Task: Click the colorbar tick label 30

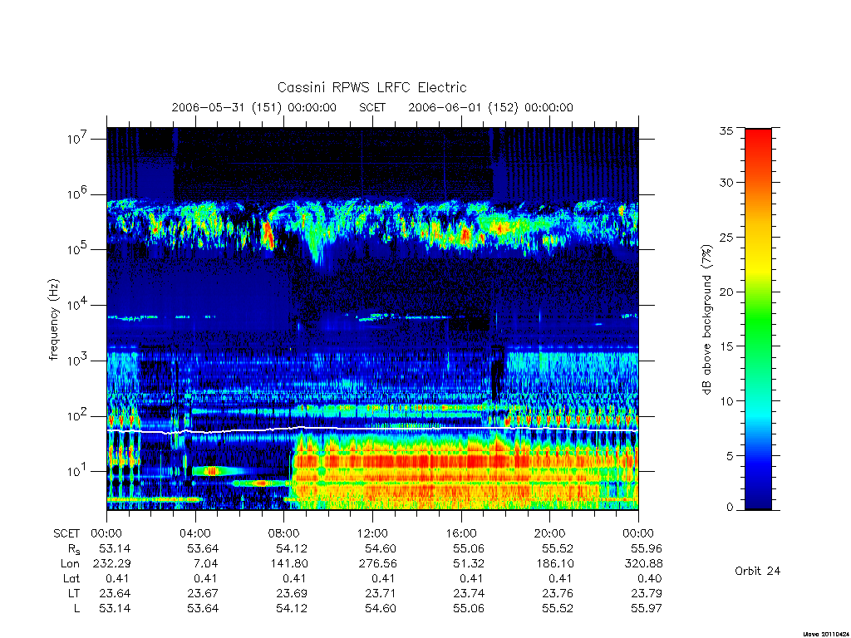Action: pyautogui.click(x=726, y=182)
